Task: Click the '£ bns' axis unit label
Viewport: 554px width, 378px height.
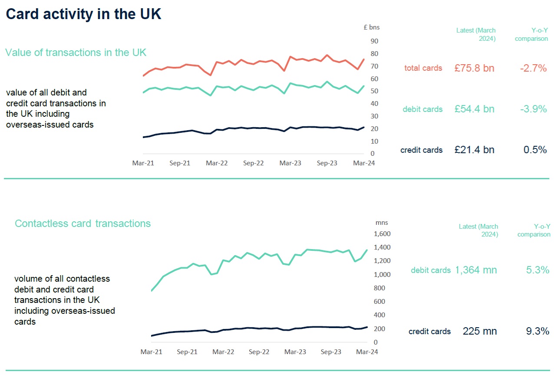Action: tap(371, 27)
